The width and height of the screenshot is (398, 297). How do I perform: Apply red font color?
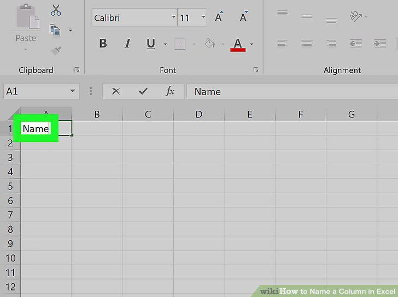[x=238, y=44]
